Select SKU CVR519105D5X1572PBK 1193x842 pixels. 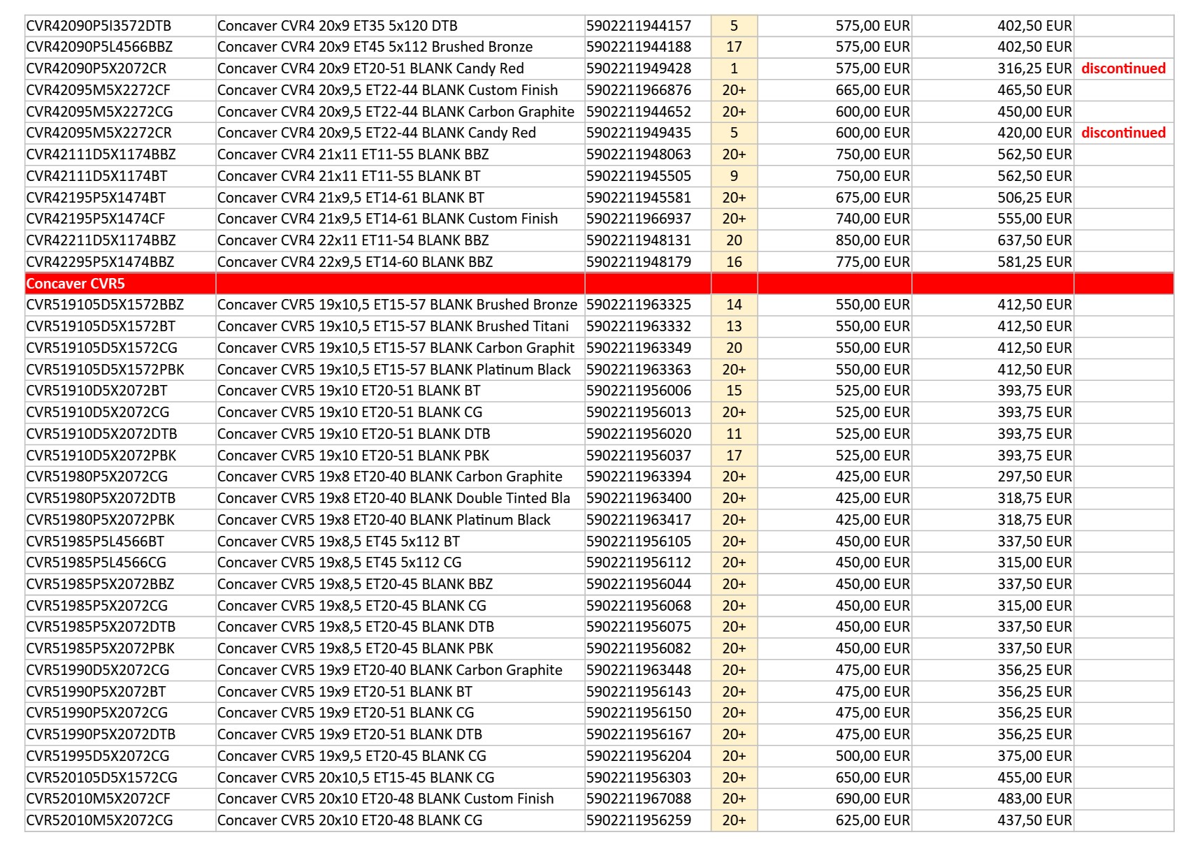(105, 370)
